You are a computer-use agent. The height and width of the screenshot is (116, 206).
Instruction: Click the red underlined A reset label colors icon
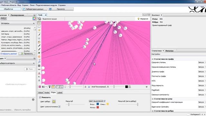(39, 73)
